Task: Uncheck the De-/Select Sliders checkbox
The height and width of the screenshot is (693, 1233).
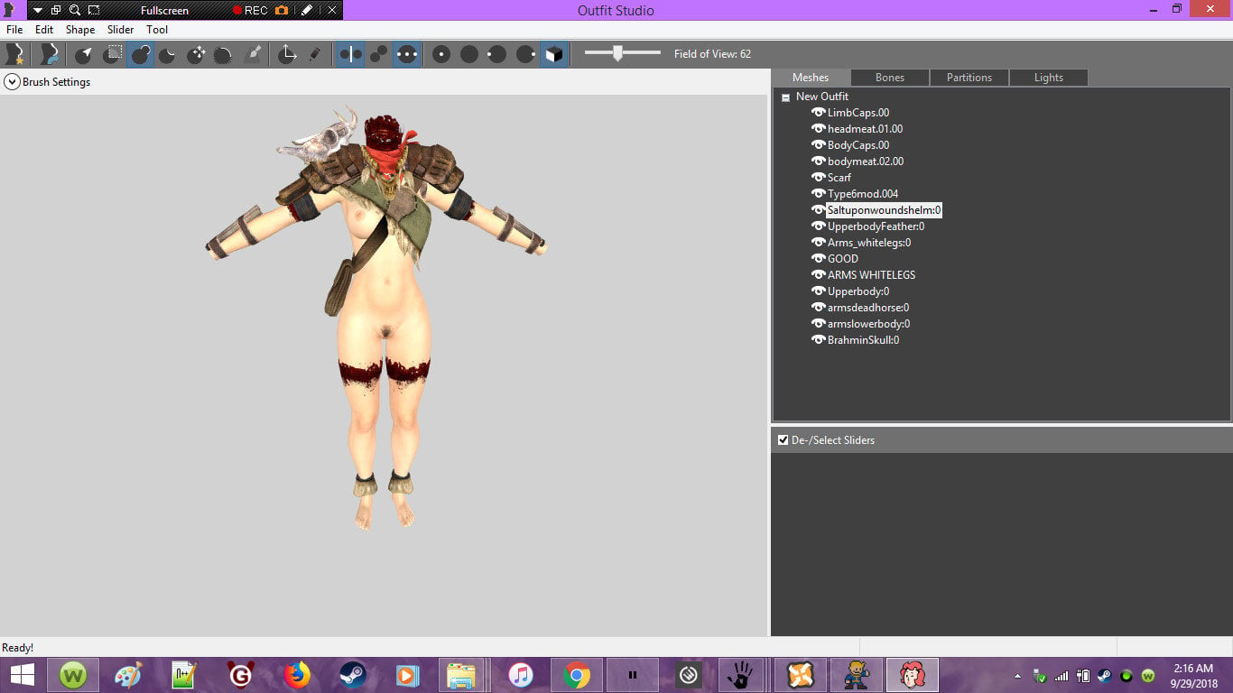Action: pos(783,440)
